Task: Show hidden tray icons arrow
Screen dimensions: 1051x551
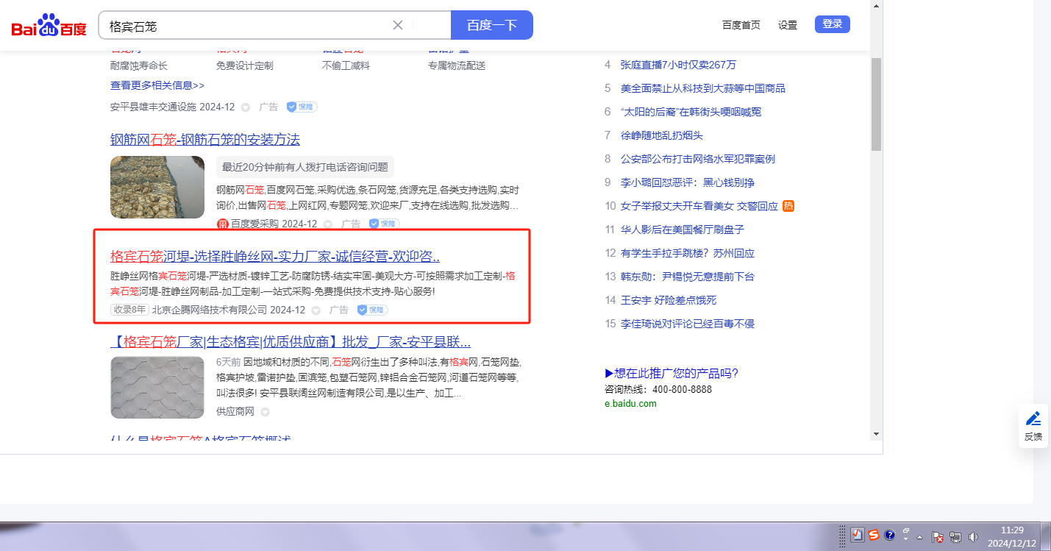Action: (x=919, y=536)
